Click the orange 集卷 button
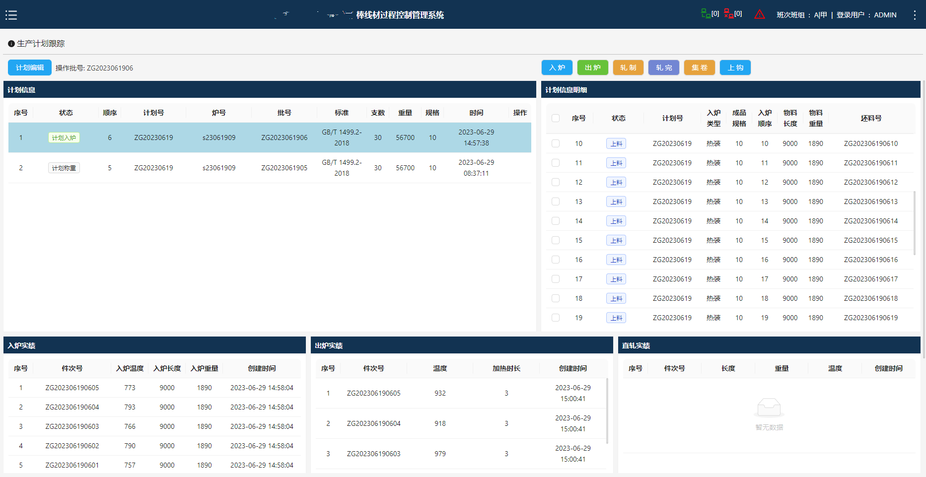The height and width of the screenshot is (477, 926). click(x=700, y=68)
